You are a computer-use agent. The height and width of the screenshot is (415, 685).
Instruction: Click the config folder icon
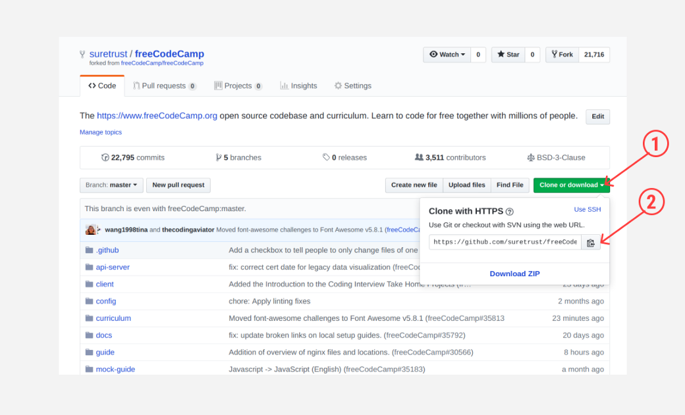(x=89, y=301)
